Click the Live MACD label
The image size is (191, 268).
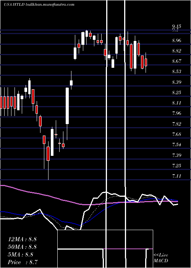161,258
